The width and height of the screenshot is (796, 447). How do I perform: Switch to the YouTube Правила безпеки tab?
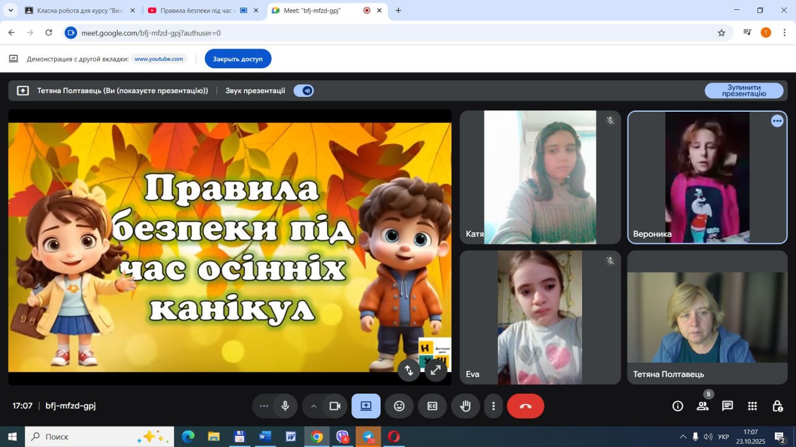195,11
